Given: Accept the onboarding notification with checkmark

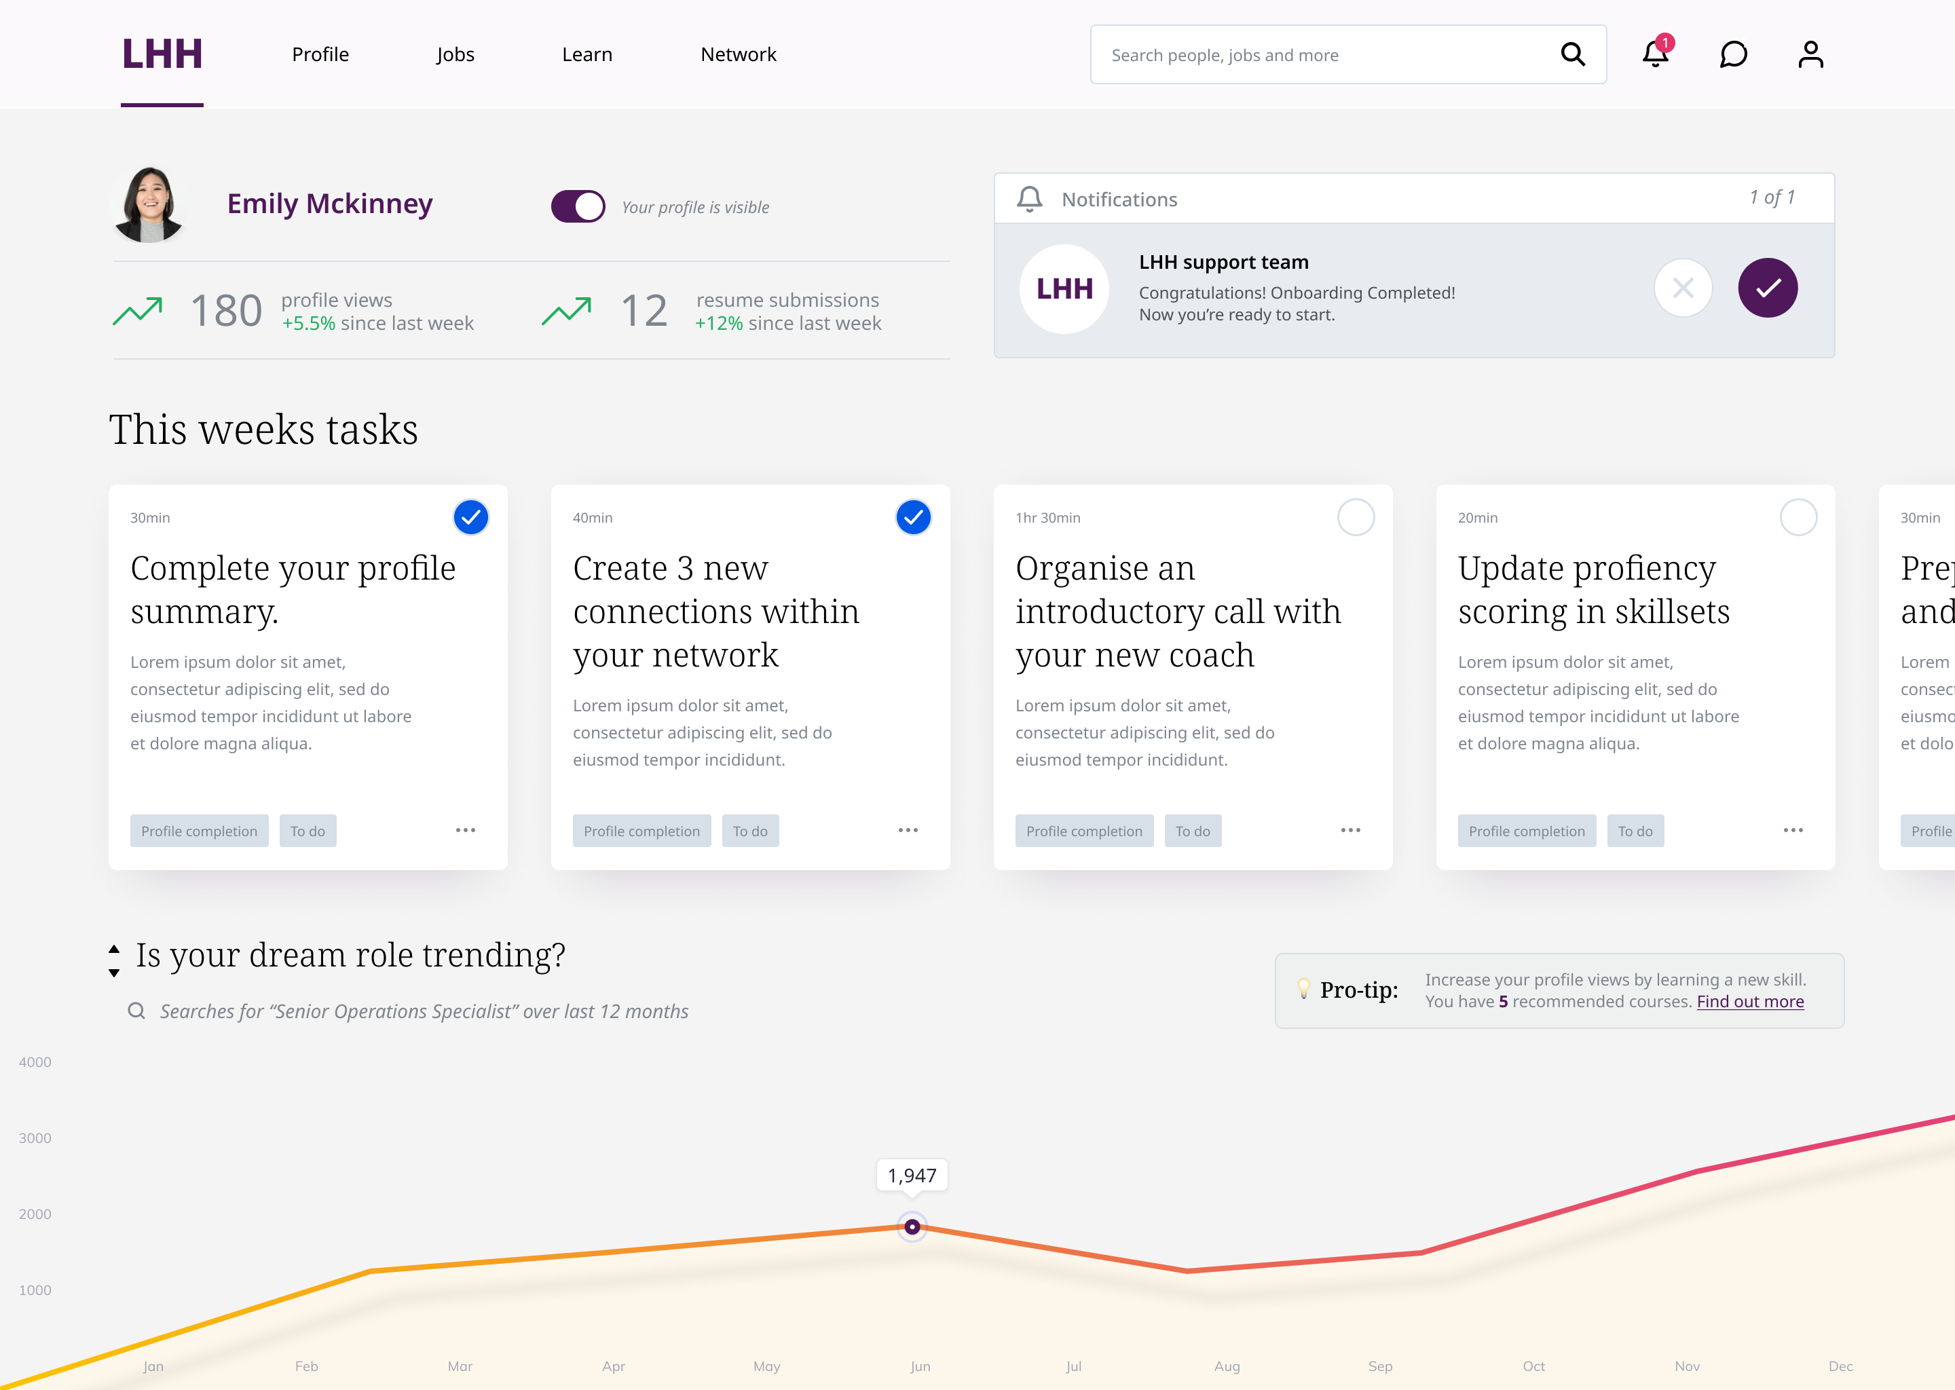Looking at the screenshot, I should coord(1768,288).
